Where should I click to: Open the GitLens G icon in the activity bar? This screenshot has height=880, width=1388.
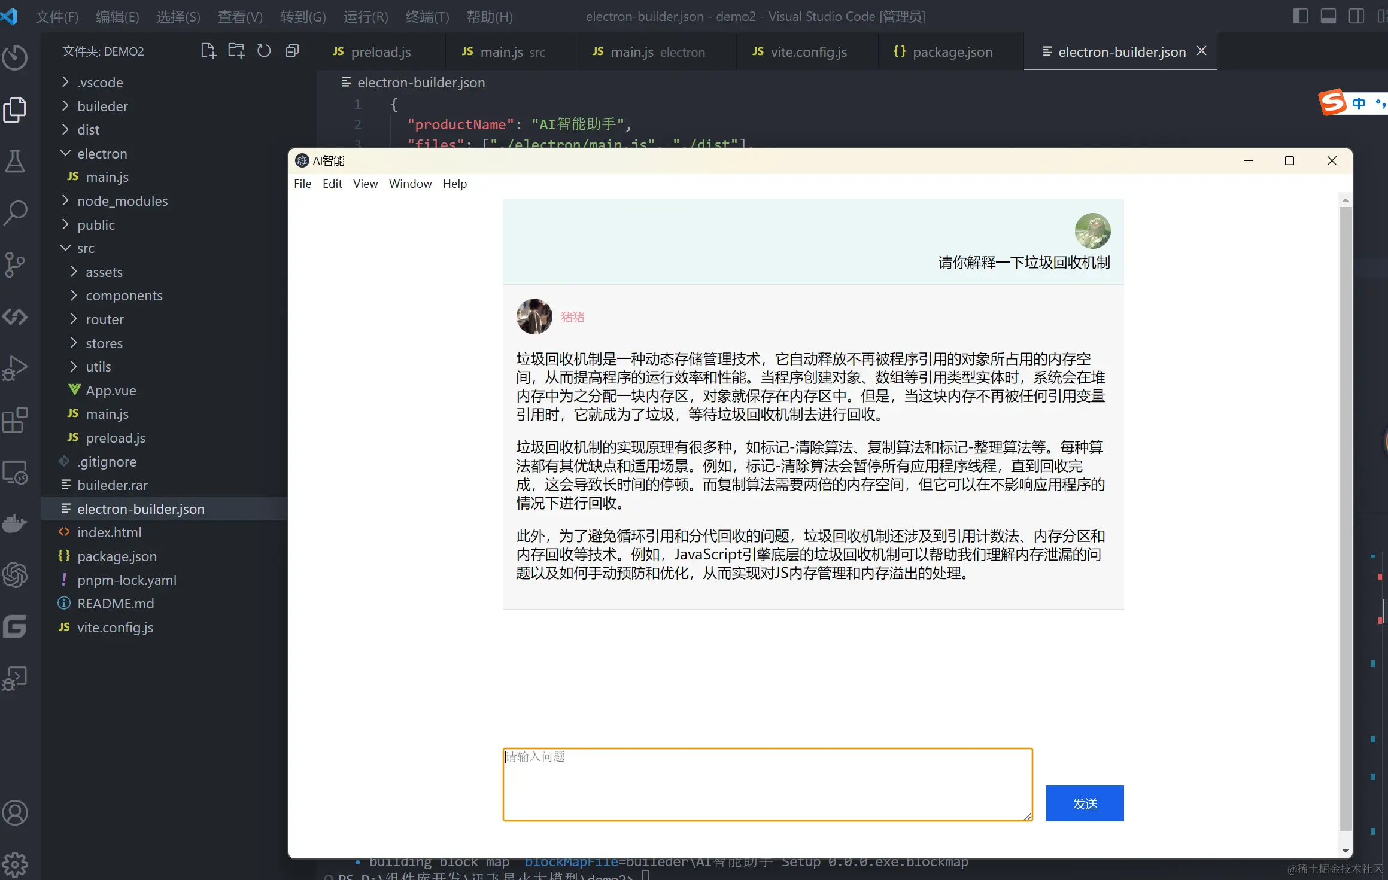15,627
